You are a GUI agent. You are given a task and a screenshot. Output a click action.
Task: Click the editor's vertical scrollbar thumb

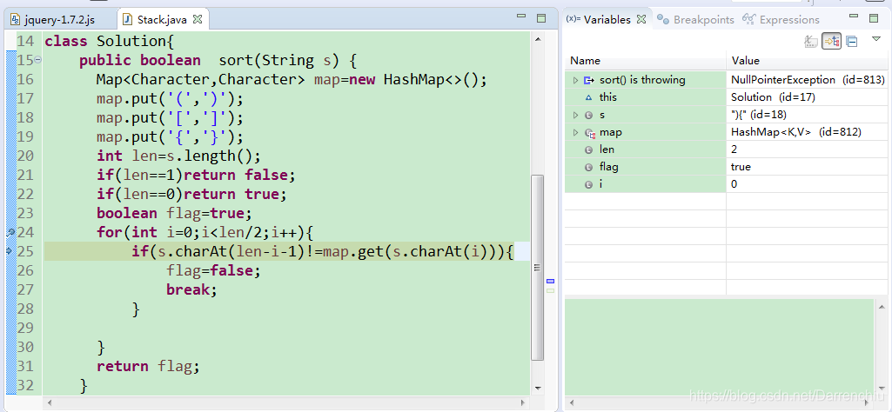[536, 267]
